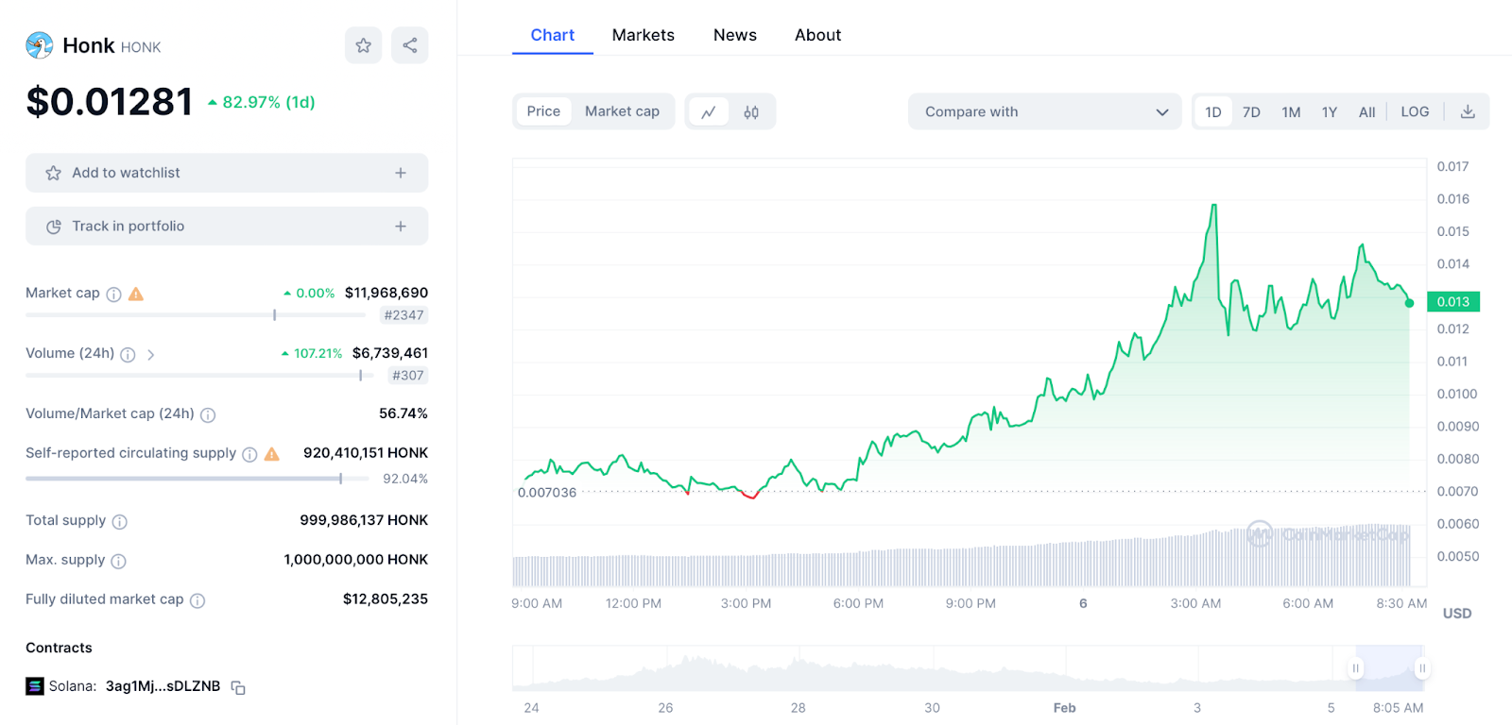Open the Compare with dropdown
This screenshot has height=725, width=1512.
click(1045, 111)
